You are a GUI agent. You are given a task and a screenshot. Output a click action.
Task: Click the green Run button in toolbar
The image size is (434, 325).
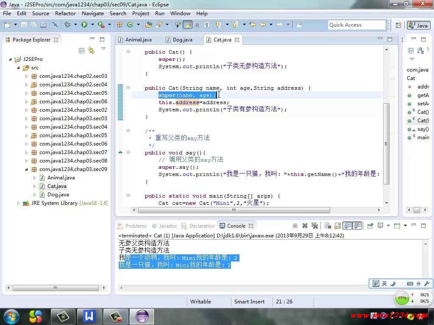84,25
